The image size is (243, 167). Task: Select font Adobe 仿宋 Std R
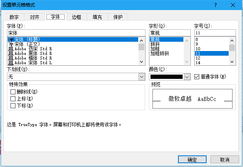pos(73,49)
